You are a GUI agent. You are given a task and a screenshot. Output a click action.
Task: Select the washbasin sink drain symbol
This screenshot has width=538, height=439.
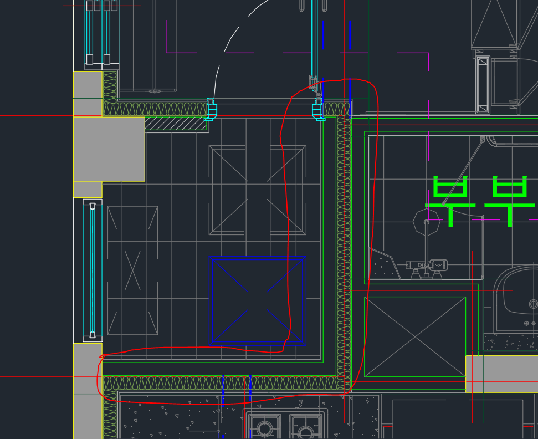pos(533,304)
